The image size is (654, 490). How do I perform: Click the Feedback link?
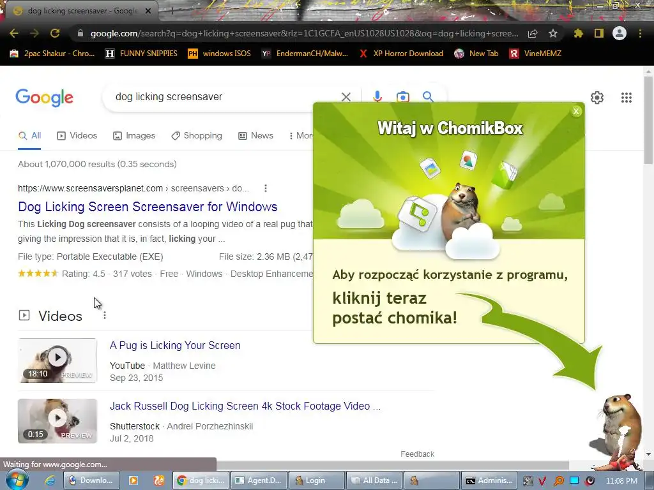[x=417, y=454]
